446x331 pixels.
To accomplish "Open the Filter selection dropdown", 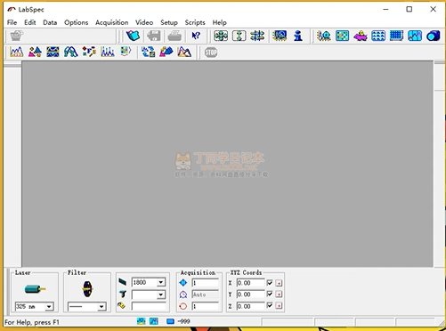I will coord(101,306).
